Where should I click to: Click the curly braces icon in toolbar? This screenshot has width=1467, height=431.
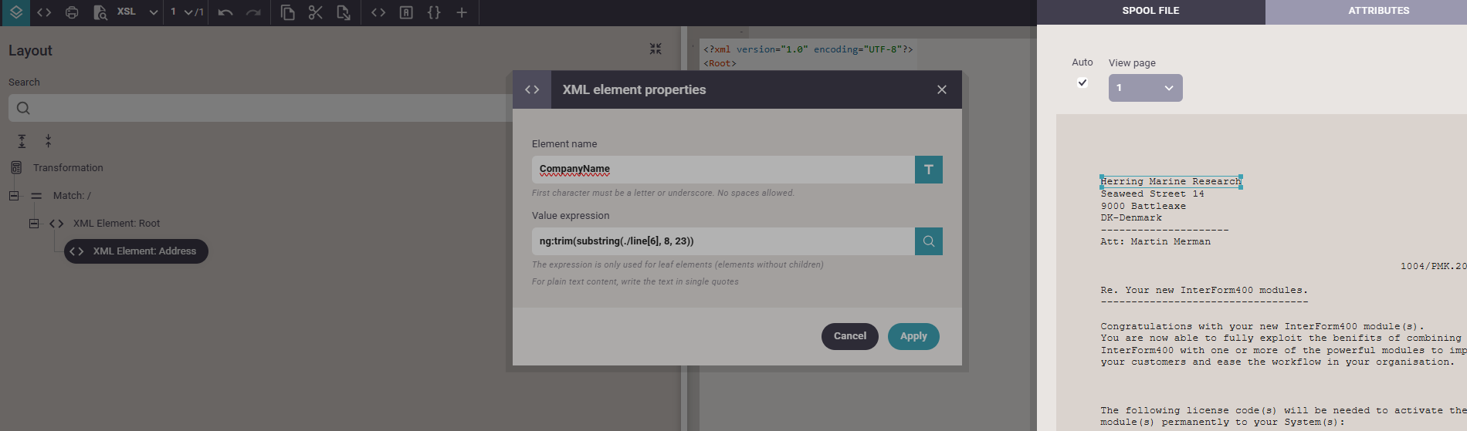tap(434, 12)
